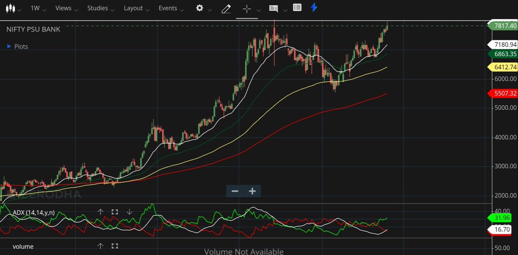Click the zoom in plus button
518x255 pixels.
tap(252, 191)
